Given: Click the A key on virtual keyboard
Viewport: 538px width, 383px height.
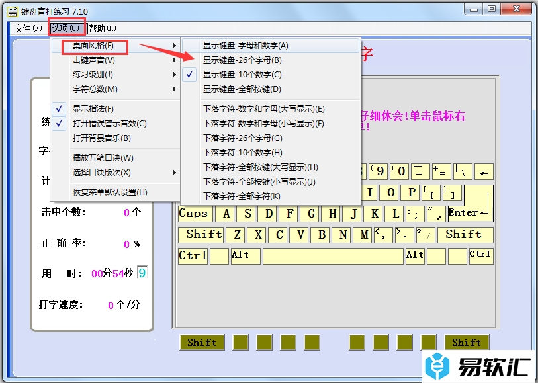Looking at the screenshot, I should (226, 214).
